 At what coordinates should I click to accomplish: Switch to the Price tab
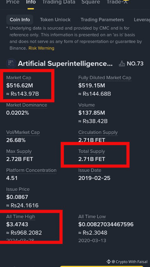click(13, 2)
